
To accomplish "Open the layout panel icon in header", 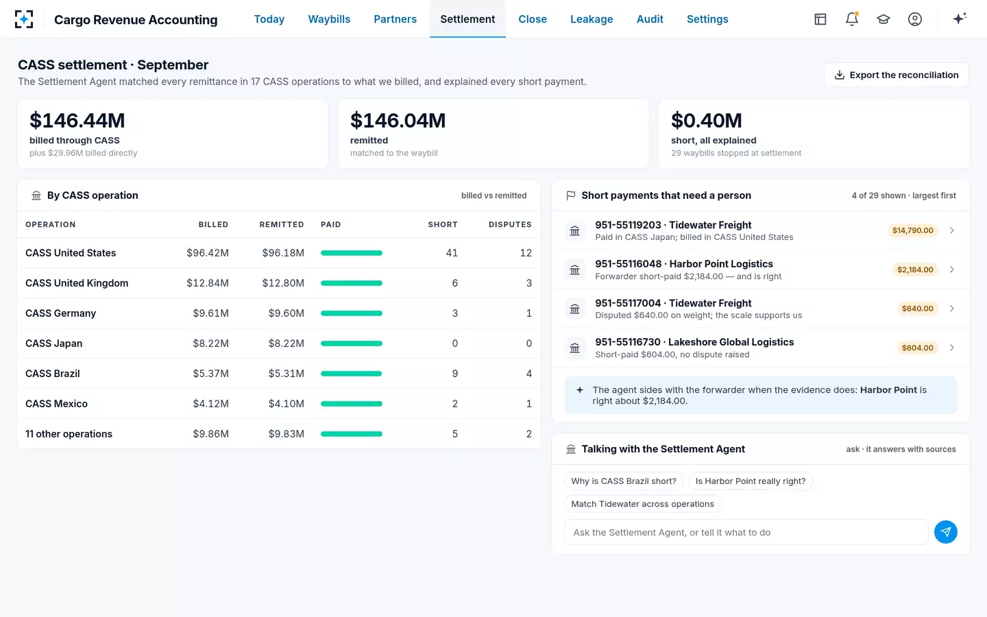I will (x=820, y=19).
